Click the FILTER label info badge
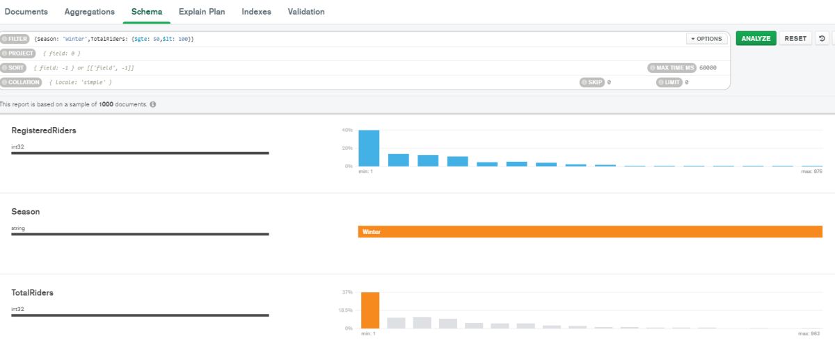This screenshot has height=343, width=835. point(15,39)
